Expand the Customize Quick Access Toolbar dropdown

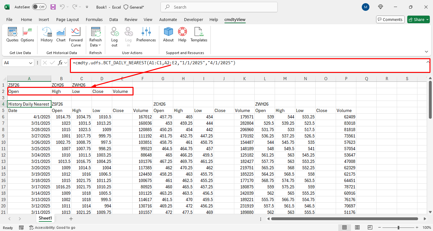tap(87, 7)
